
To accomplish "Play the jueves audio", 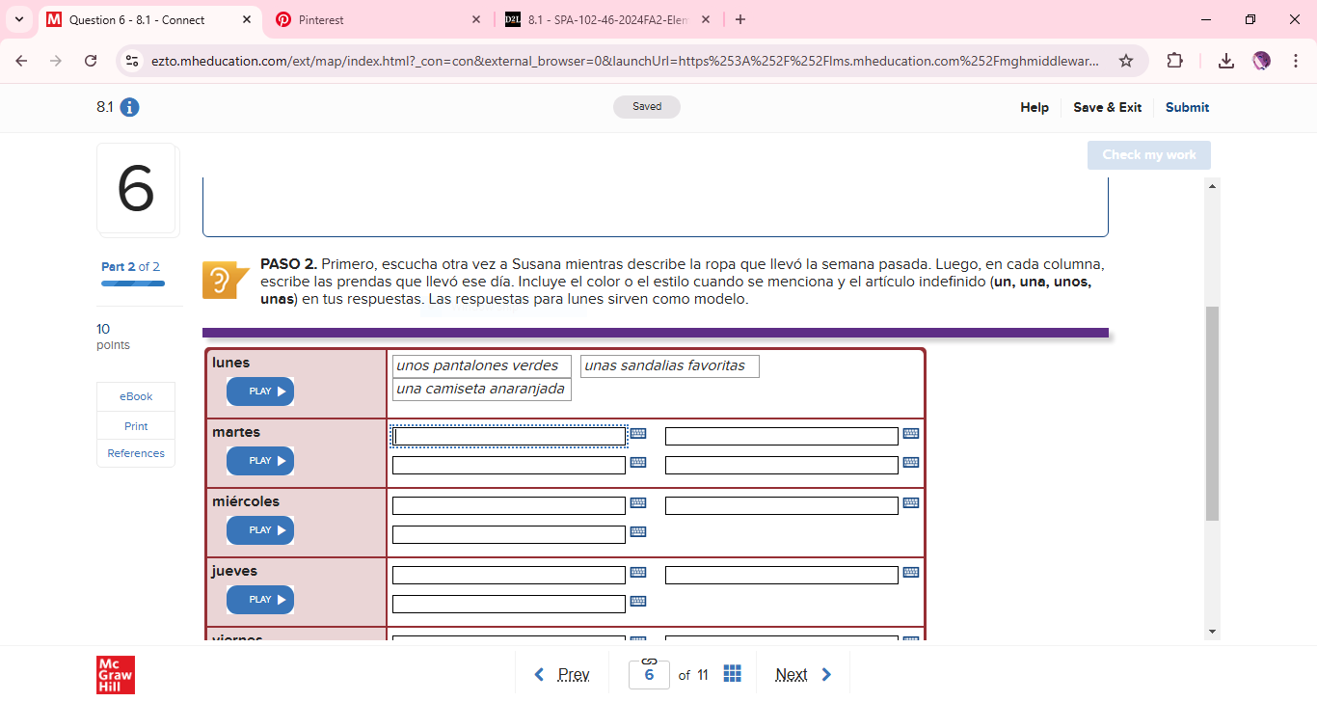I will click(260, 600).
